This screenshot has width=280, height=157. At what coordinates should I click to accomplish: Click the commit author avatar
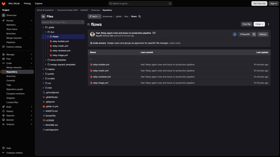(x=92, y=34)
